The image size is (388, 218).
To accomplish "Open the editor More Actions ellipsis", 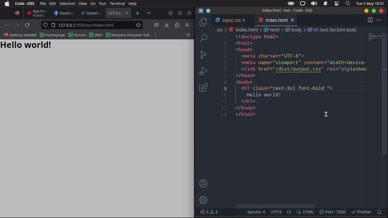I will pyautogui.click(x=379, y=20).
